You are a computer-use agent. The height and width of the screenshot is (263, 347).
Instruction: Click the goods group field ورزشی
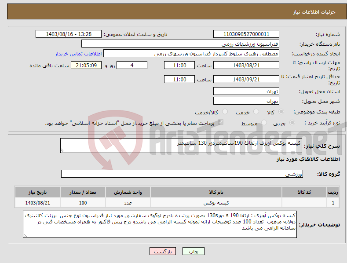click(x=182, y=174)
